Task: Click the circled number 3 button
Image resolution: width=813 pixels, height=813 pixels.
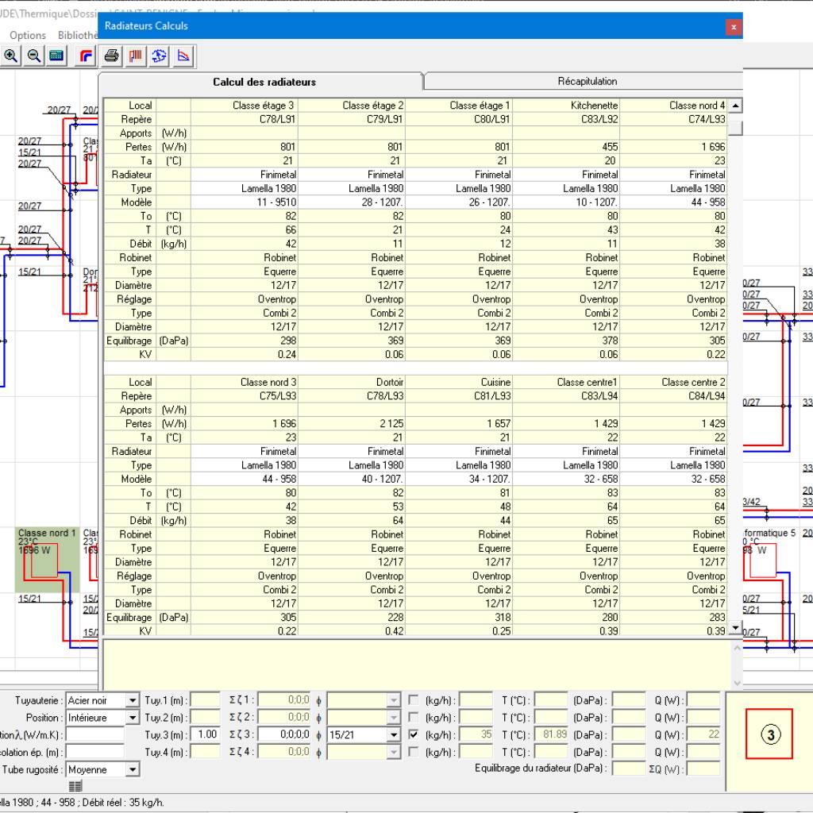Action: (x=769, y=735)
